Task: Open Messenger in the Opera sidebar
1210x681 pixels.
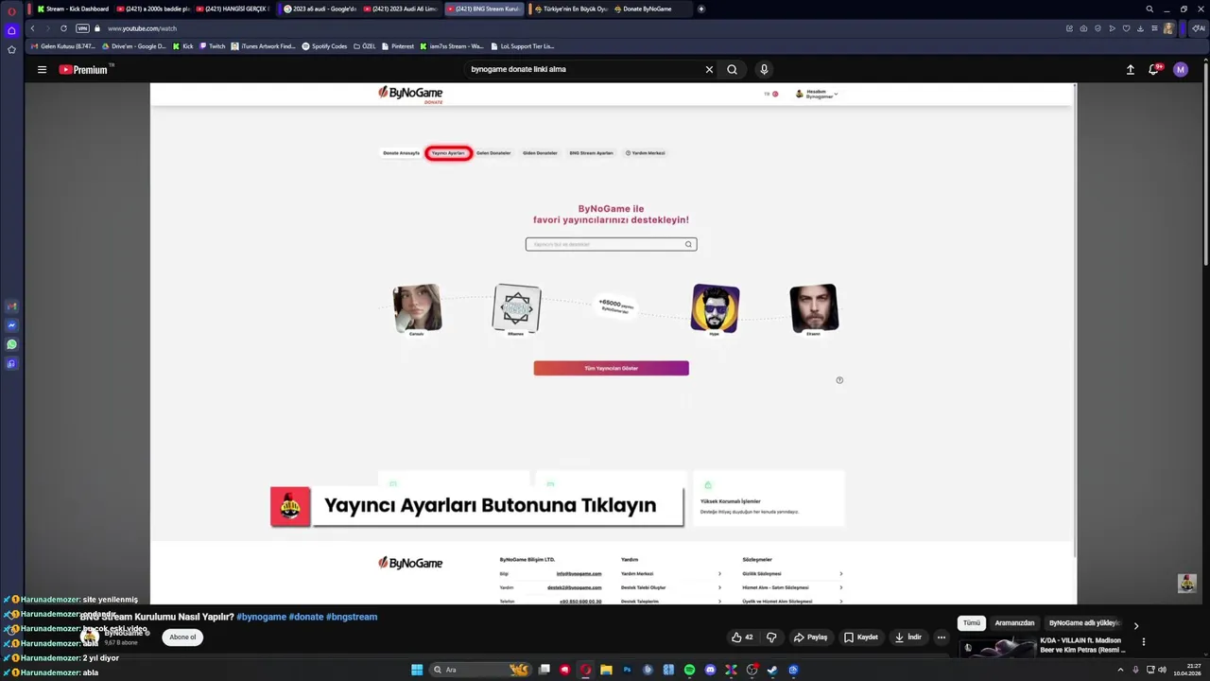Action: [x=11, y=325]
